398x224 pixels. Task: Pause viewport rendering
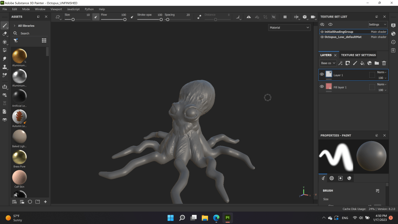[285, 17]
